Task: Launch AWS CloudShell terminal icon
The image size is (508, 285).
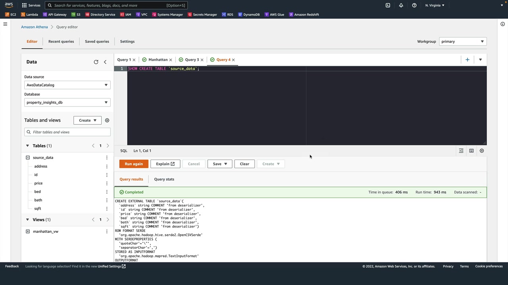Action: pos(388,5)
